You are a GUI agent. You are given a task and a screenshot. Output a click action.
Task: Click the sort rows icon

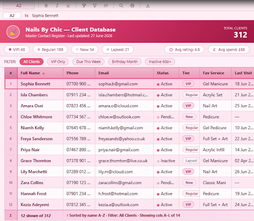point(106,6)
